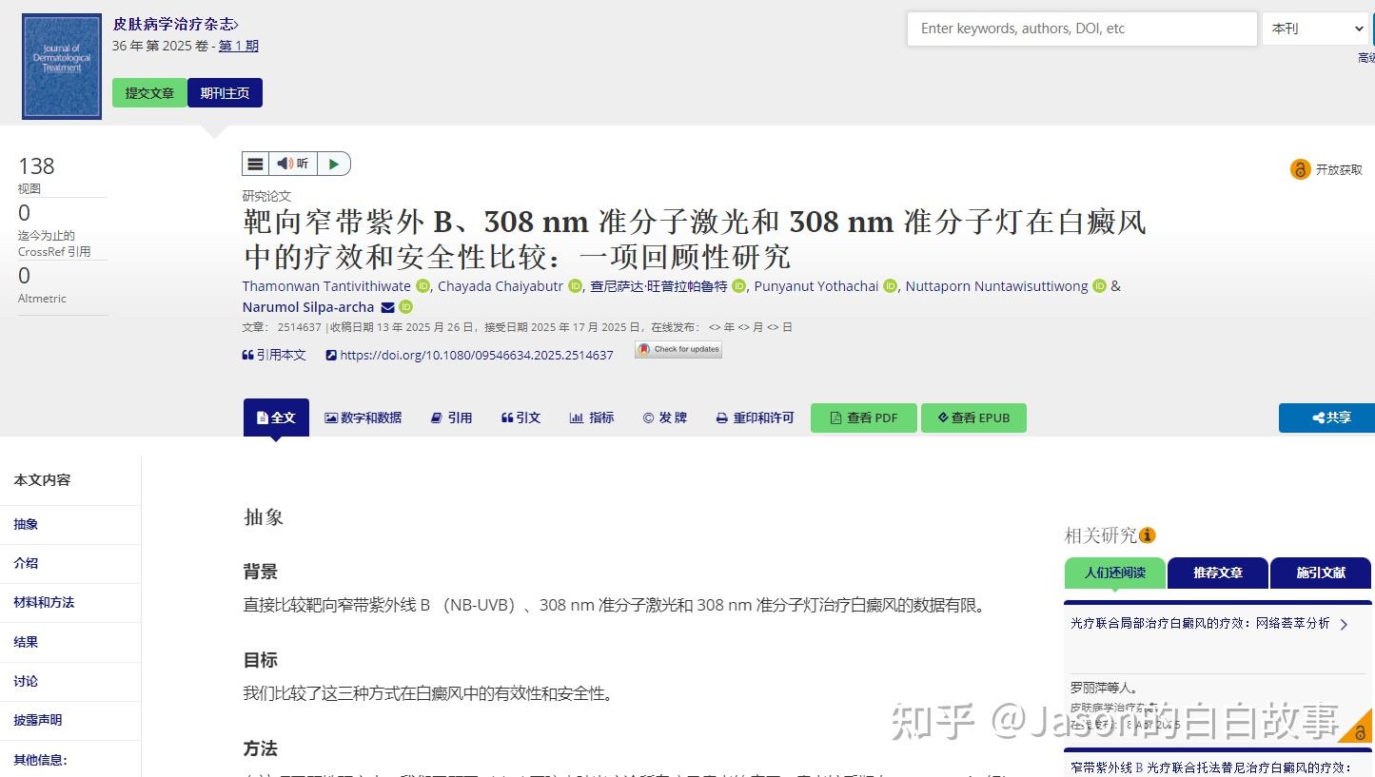Viewport: 1375px width, 777px height.
Task: Play the article audio narration
Action: tap(333, 163)
